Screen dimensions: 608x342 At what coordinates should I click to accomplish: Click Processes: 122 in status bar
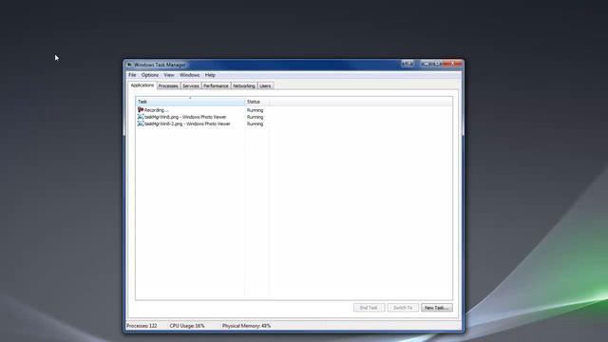tap(142, 326)
